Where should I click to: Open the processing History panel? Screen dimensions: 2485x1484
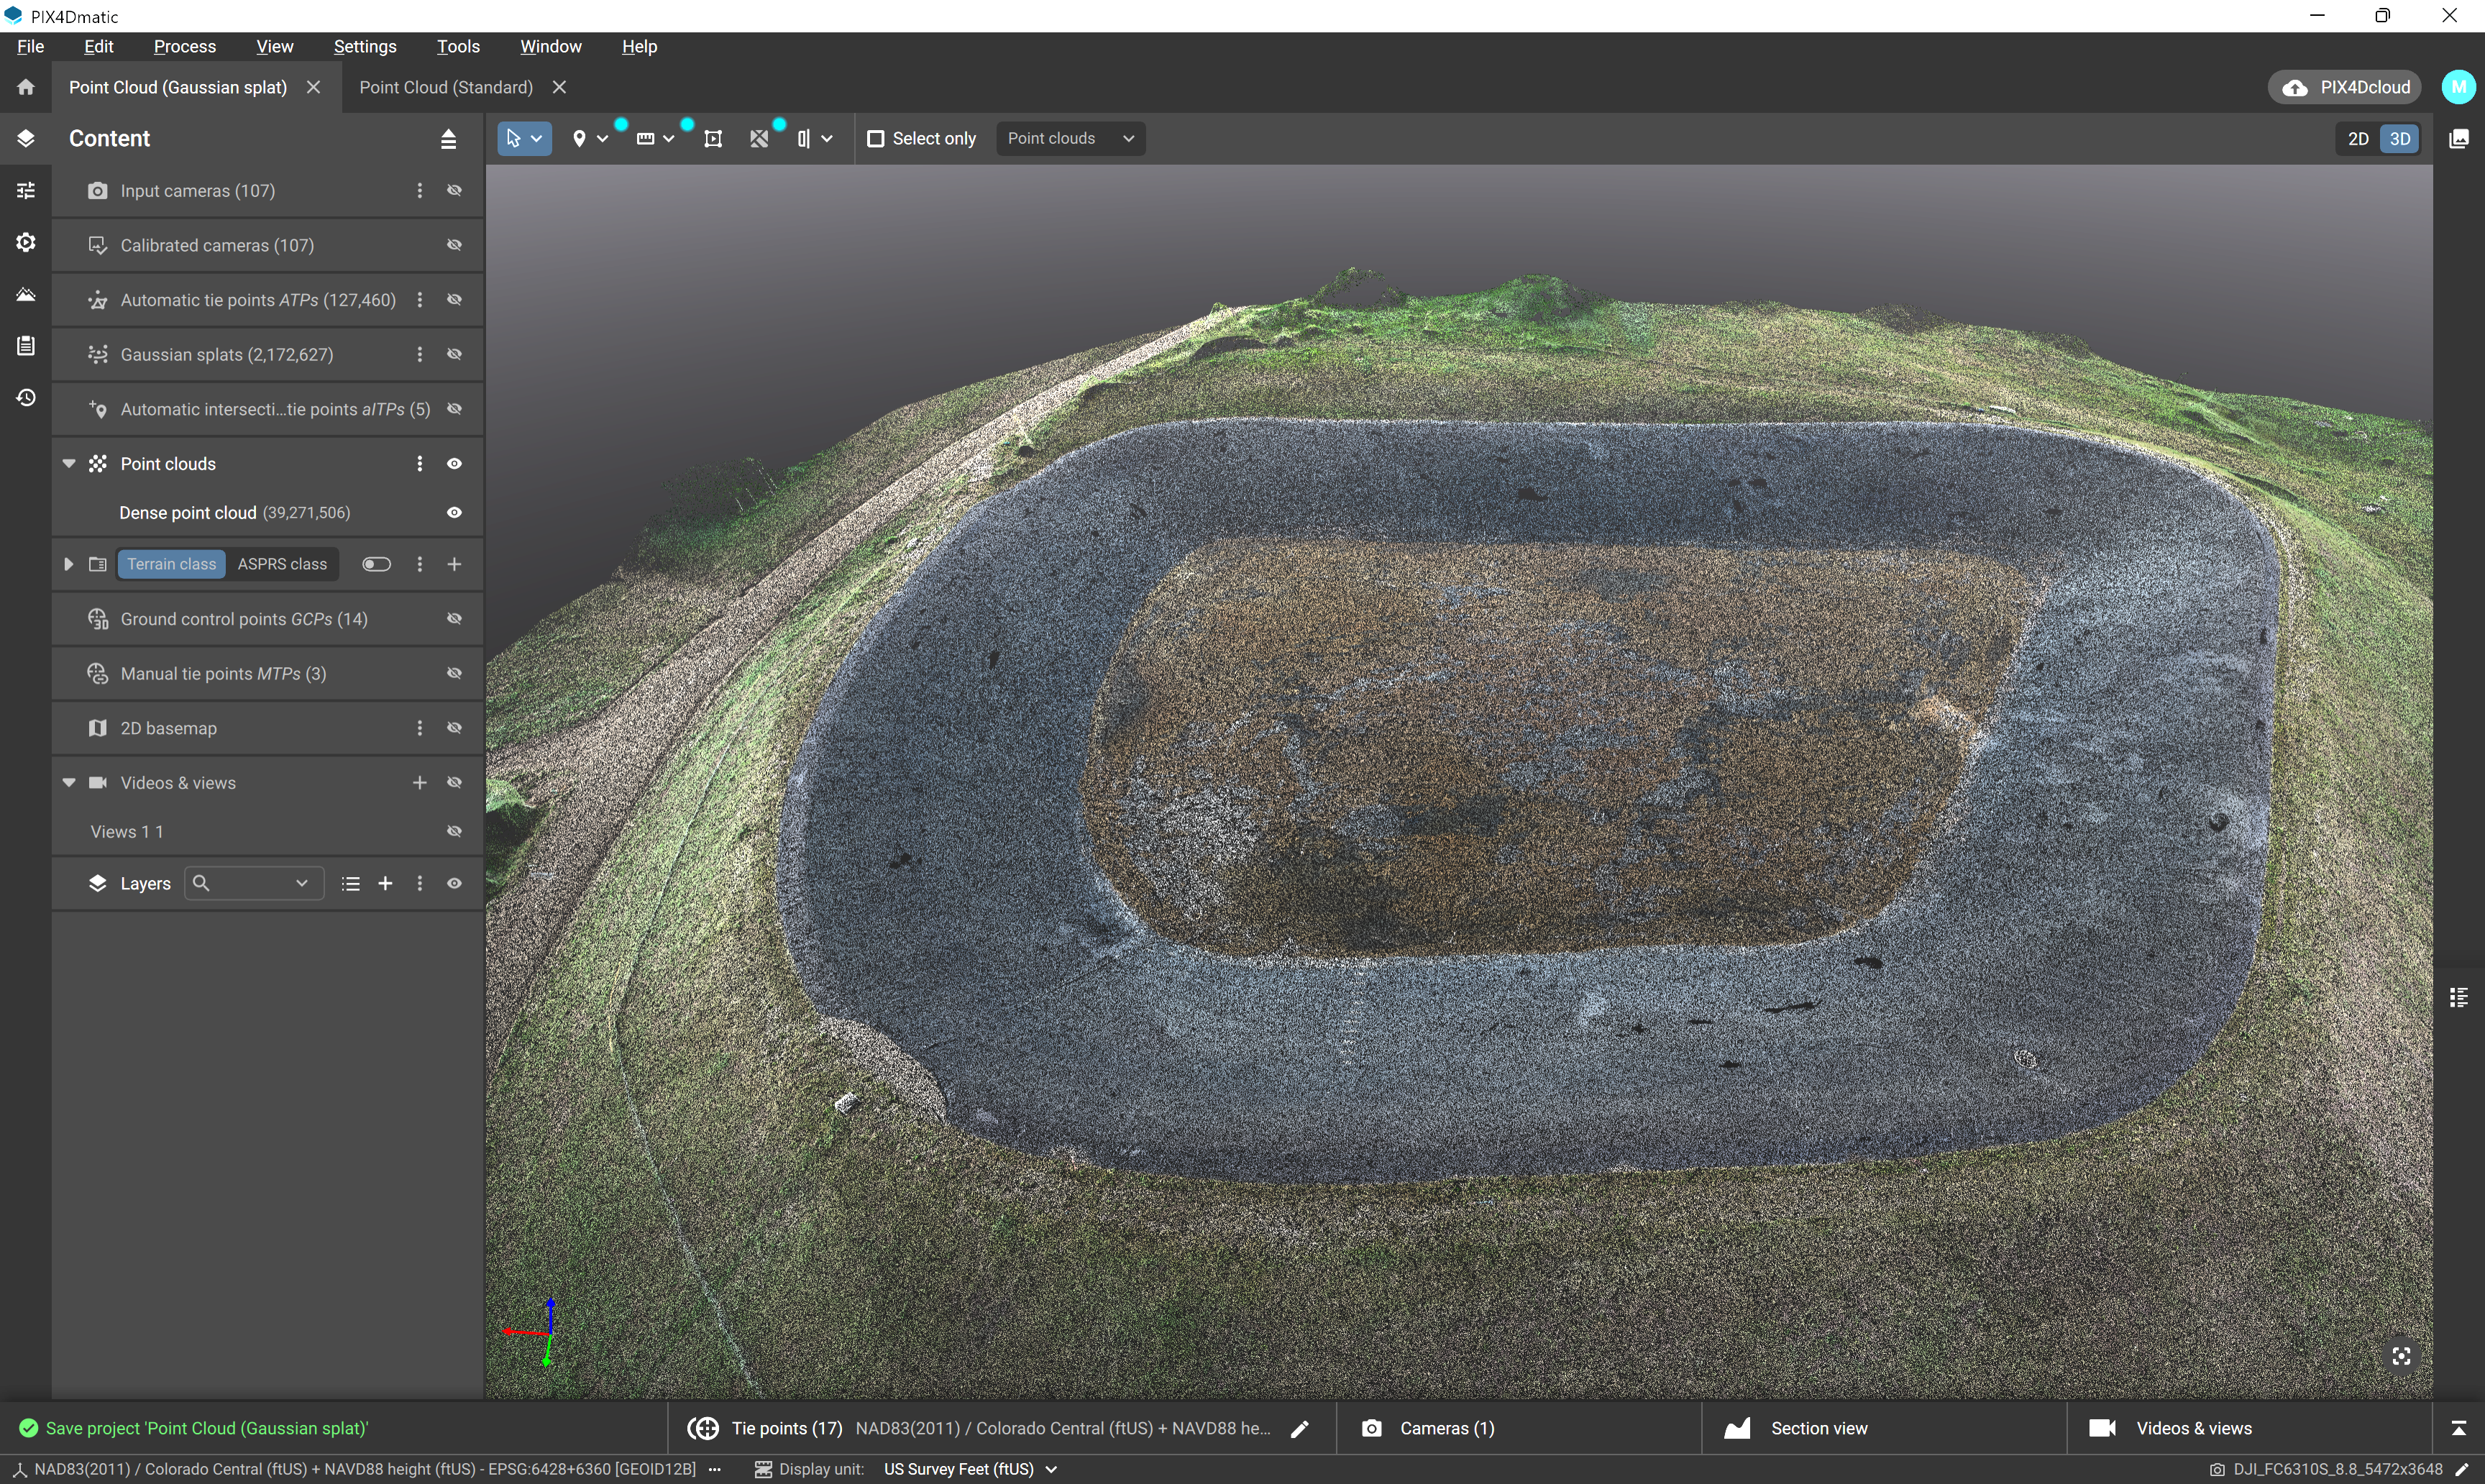click(25, 397)
